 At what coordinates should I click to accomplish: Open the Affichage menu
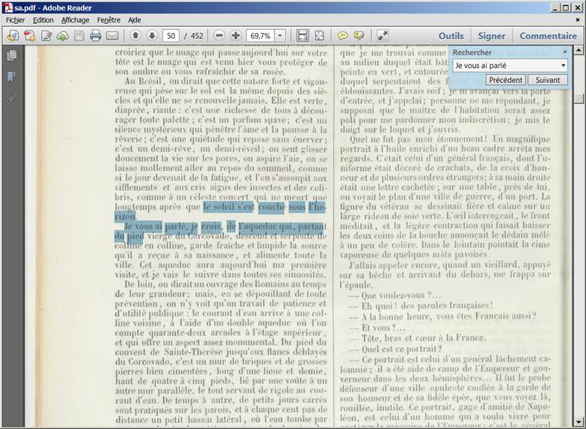(75, 20)
